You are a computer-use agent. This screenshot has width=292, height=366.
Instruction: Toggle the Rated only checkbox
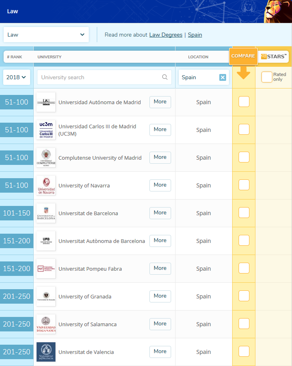(267, 77)
